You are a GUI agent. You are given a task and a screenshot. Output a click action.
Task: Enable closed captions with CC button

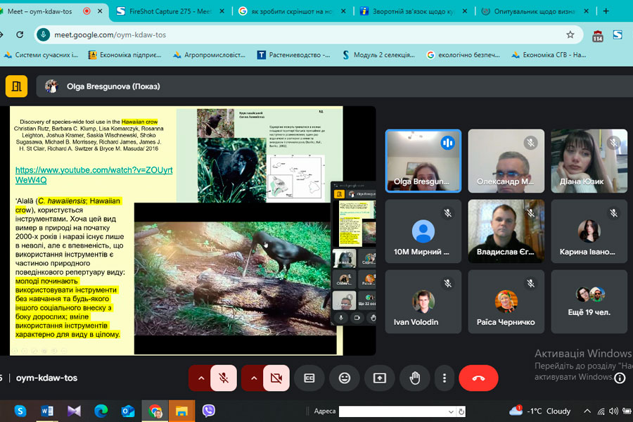(x=309, y=378)
